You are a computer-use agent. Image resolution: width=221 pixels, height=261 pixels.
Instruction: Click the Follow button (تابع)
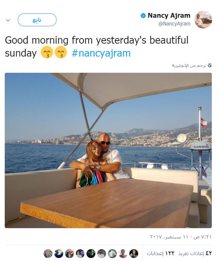click(x=37, y=20)
